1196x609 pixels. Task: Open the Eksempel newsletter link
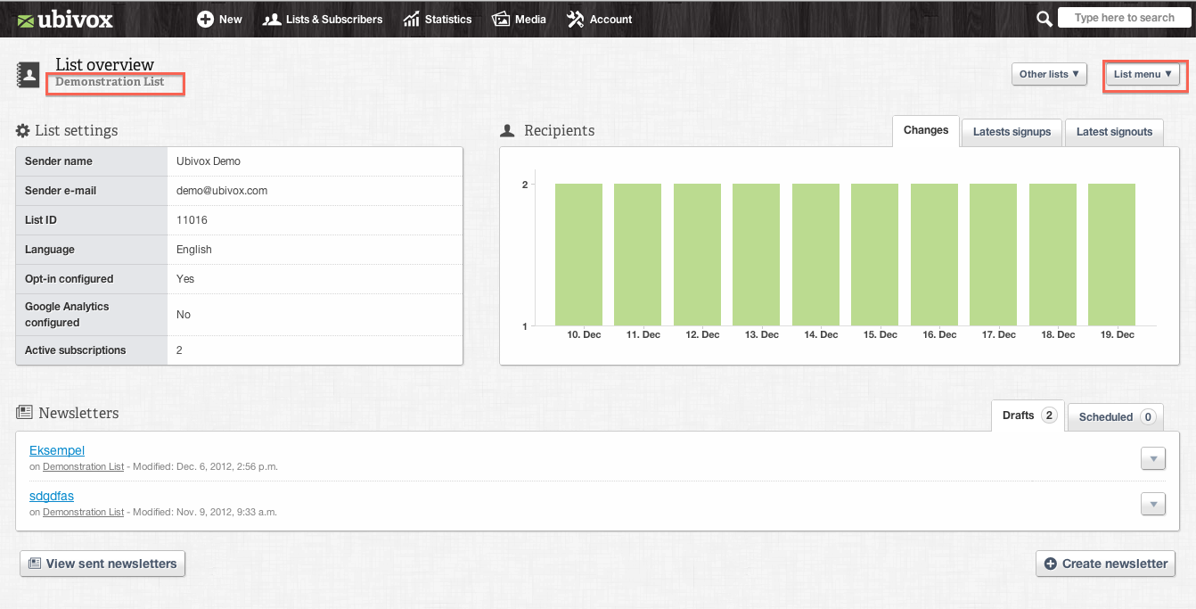click(57, 450)
